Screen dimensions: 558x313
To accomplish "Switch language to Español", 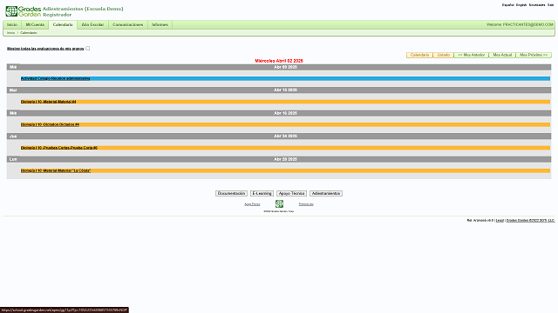I will coord(507,5).
